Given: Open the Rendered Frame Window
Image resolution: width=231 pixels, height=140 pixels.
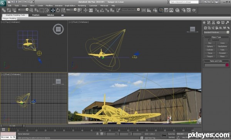Looking at the screenshot, I should 189,10.
